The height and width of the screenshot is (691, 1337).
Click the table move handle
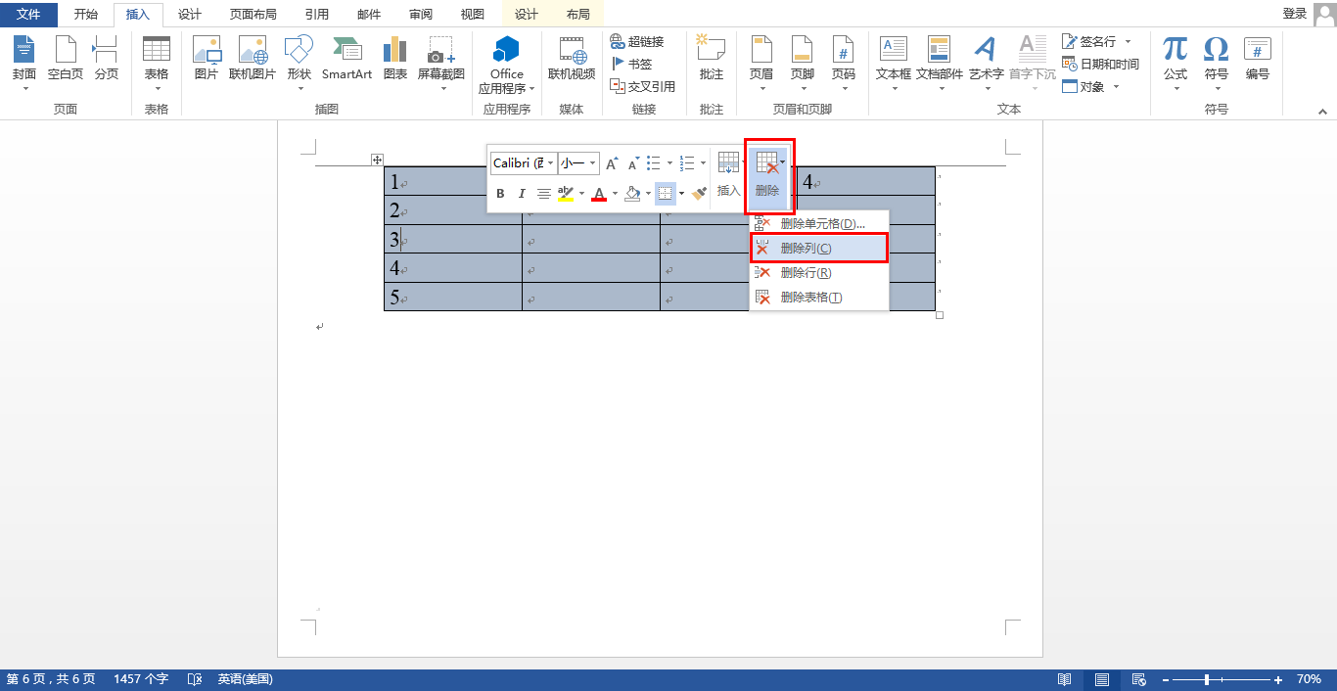(x=377, y=160)
